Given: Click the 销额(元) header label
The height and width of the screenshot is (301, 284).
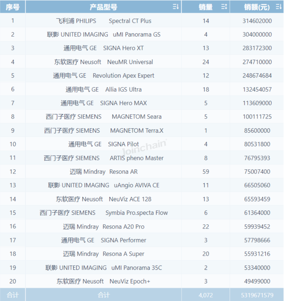Looking at the screenshot, I should pyautogui.click(x=257, y=7).
